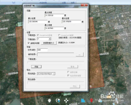
Task: Toggle the 启用多线程 checkbox
Action: tap(29, 43)
